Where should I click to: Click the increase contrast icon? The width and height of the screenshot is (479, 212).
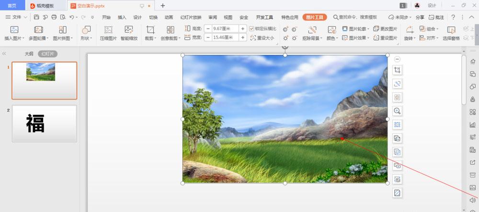coord(285,29)
